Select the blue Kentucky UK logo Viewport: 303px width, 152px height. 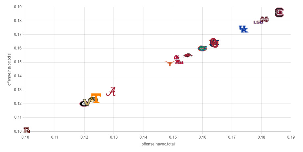point(243,29)
